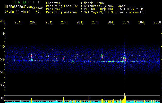Click the Observer label
Screen dimensions: 162x103
click(53, 3)
